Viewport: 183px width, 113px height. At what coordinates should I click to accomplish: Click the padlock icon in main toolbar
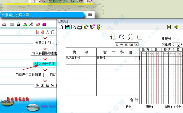point(18,24)
